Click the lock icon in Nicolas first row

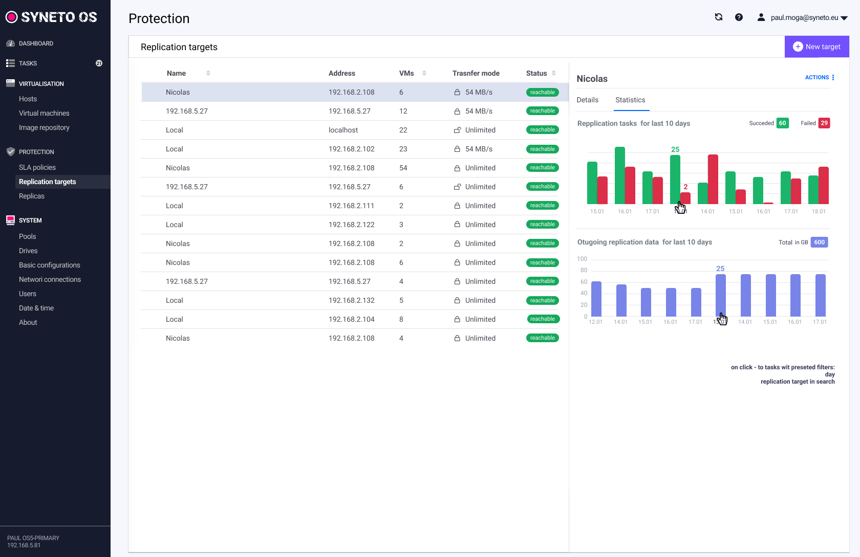point(457,93)
